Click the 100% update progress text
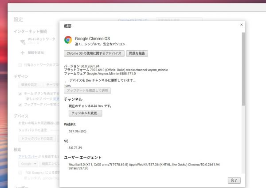 pos(67,86)
